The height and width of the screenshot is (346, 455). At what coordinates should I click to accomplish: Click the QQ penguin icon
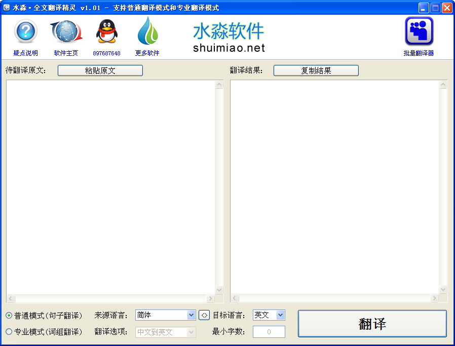[x=106, y=31]
